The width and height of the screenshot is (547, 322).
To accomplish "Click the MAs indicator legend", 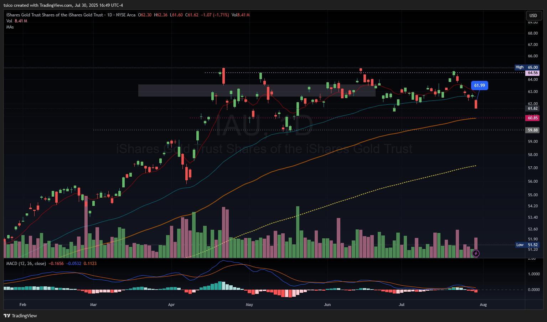I will point(10,27).
